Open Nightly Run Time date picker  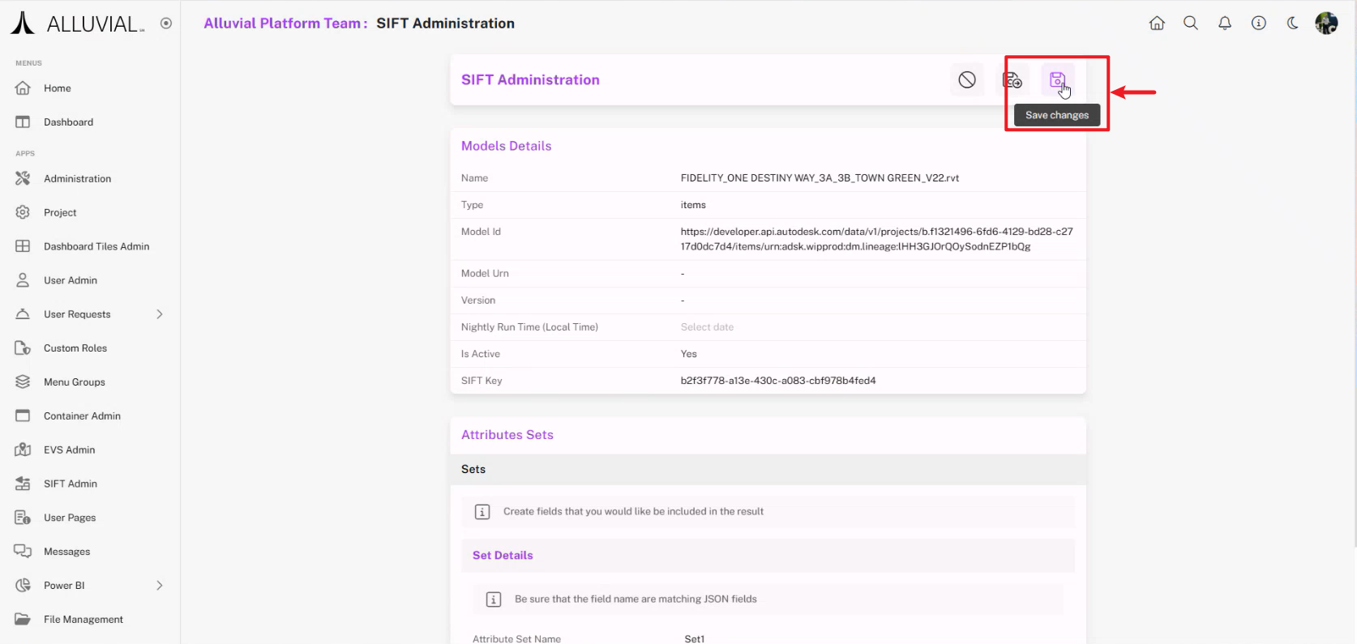(x=707, y=327)
